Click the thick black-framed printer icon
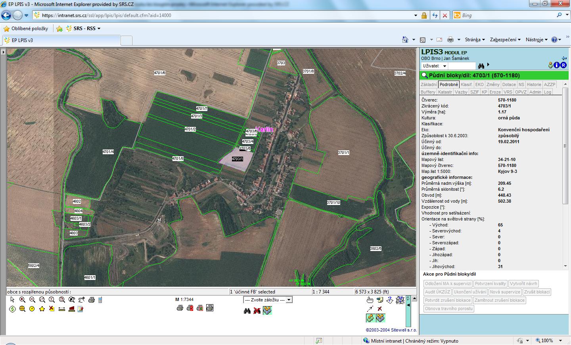This screenshot has height=345, width=571. (210, 308)
